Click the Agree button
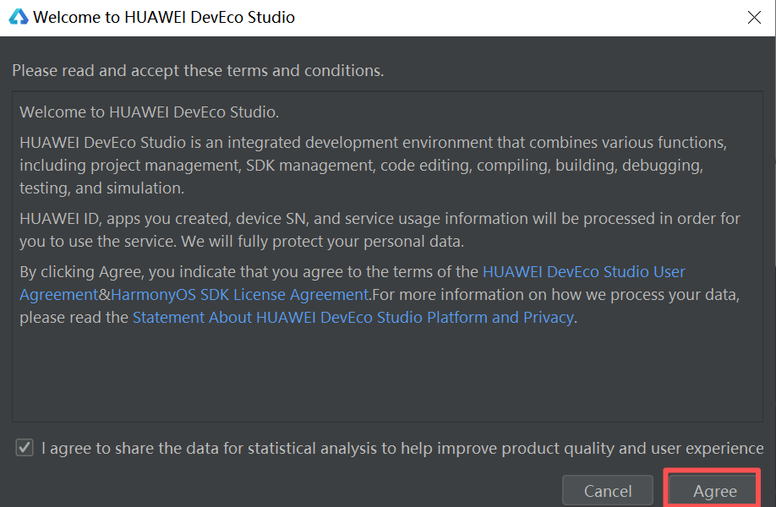 pyautogui.click(x=714, y=490)
